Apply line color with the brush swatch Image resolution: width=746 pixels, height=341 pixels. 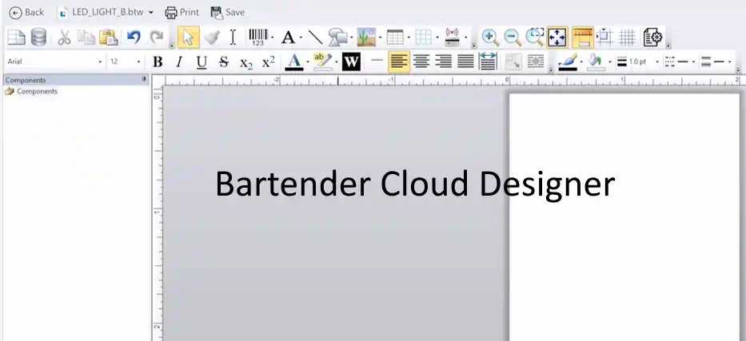click(568, 62)
